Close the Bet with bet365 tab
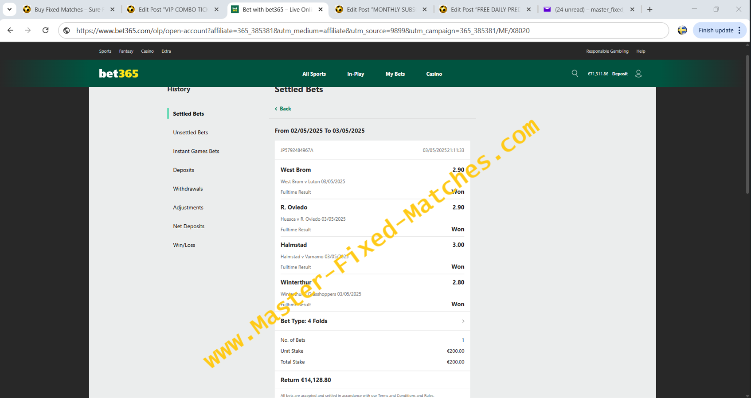Viewport: 751px width, 398px height. [321, 9]
